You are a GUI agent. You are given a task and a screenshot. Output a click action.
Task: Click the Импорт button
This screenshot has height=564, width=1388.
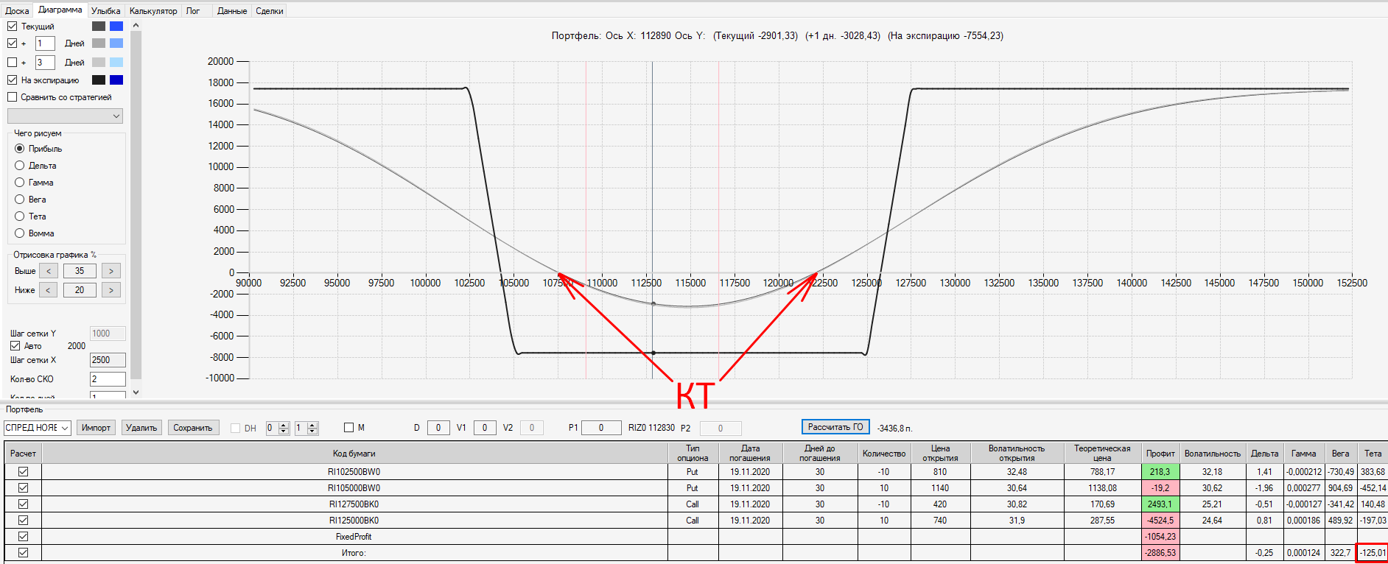click(96, 428)
